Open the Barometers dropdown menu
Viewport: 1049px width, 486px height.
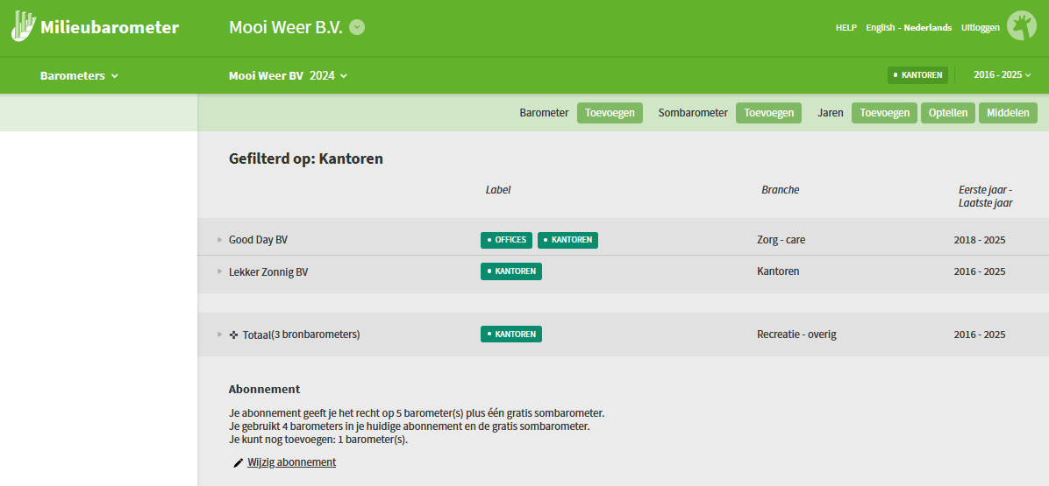point(79,76)
